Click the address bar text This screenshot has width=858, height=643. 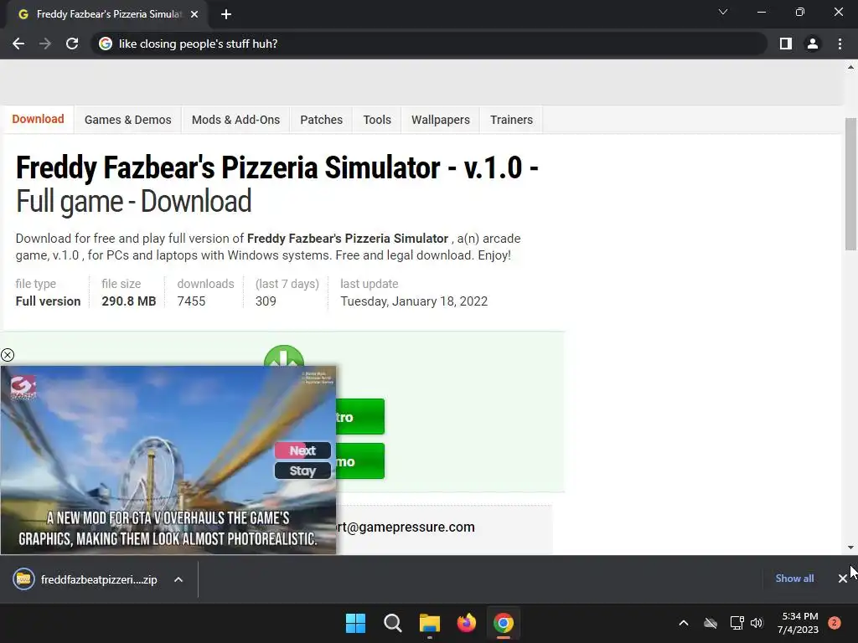coord(198,44)
